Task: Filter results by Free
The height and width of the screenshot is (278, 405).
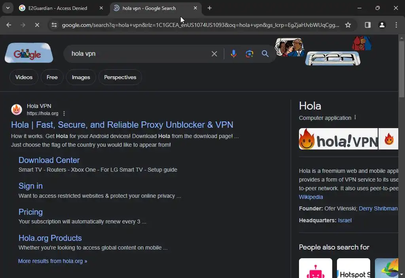Action: click(x=52, y=77)
